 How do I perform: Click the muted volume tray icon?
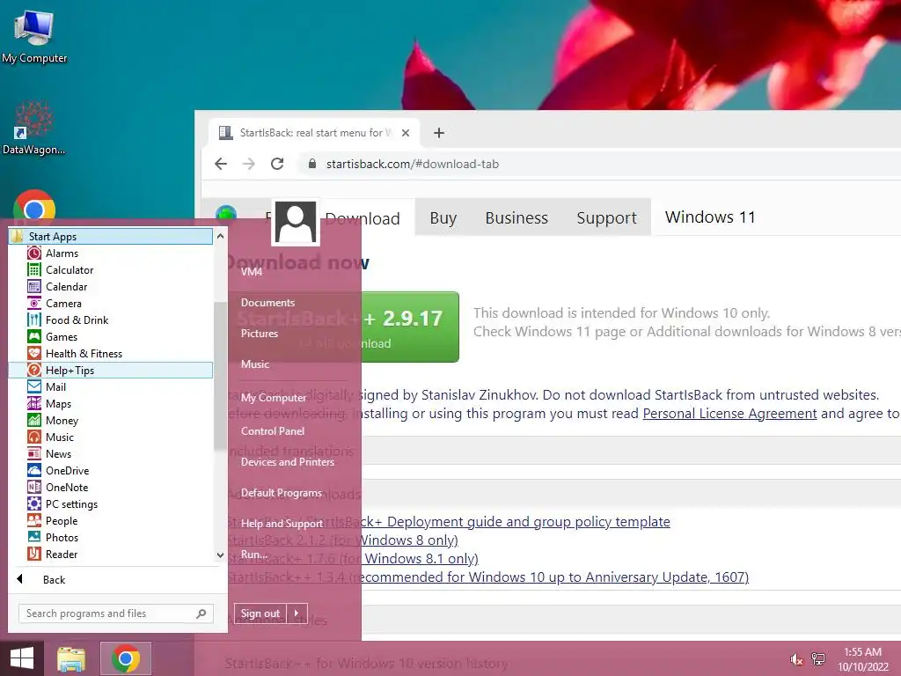[x=796, y=659]
